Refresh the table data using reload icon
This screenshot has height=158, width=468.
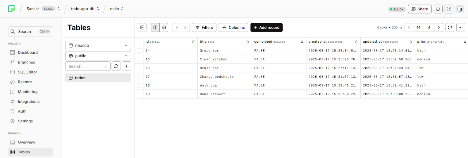(x=450, y=28)
